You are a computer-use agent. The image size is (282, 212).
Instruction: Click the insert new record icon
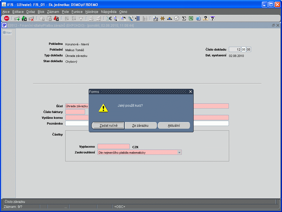tap(17, 18)
